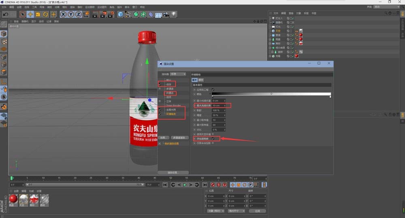Toggle the 全局光照 effect checkbox
The height and width of the screenshot is (218, 405).
click(160, 109)
